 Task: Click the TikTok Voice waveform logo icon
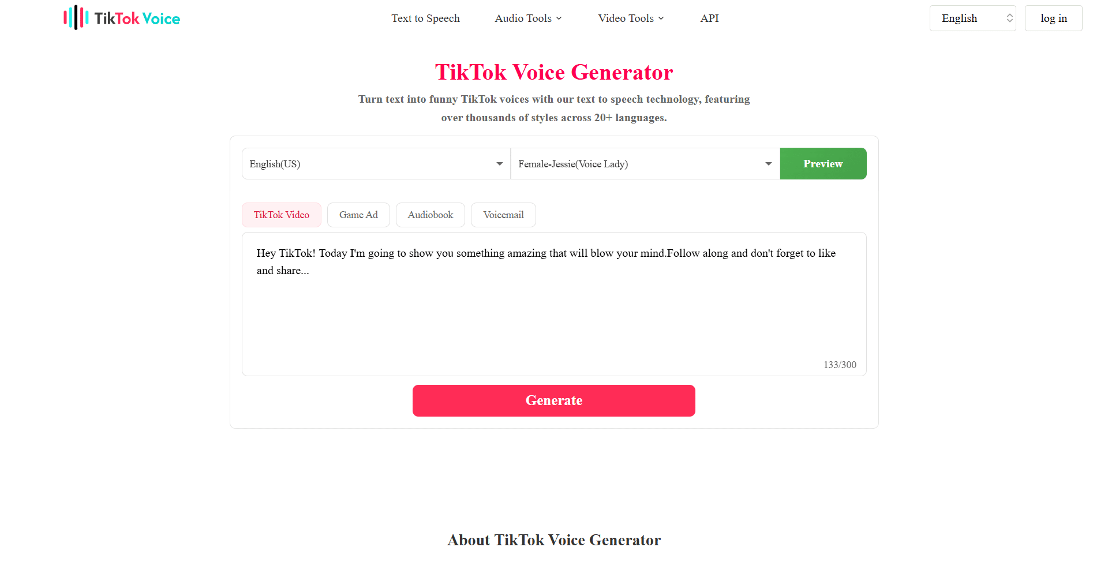(76, 18)
